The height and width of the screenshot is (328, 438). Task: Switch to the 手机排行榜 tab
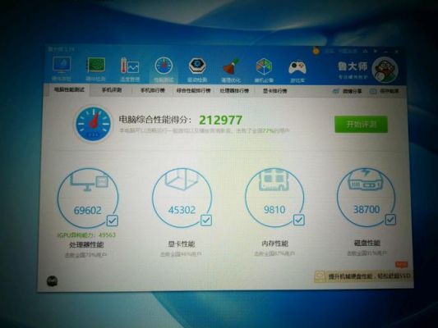[152, 90]
